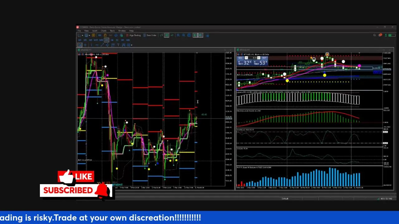This screenshot has width=399, height=224.
Task: Open the IDE MetaEditor icon
Action: [100, 35]
